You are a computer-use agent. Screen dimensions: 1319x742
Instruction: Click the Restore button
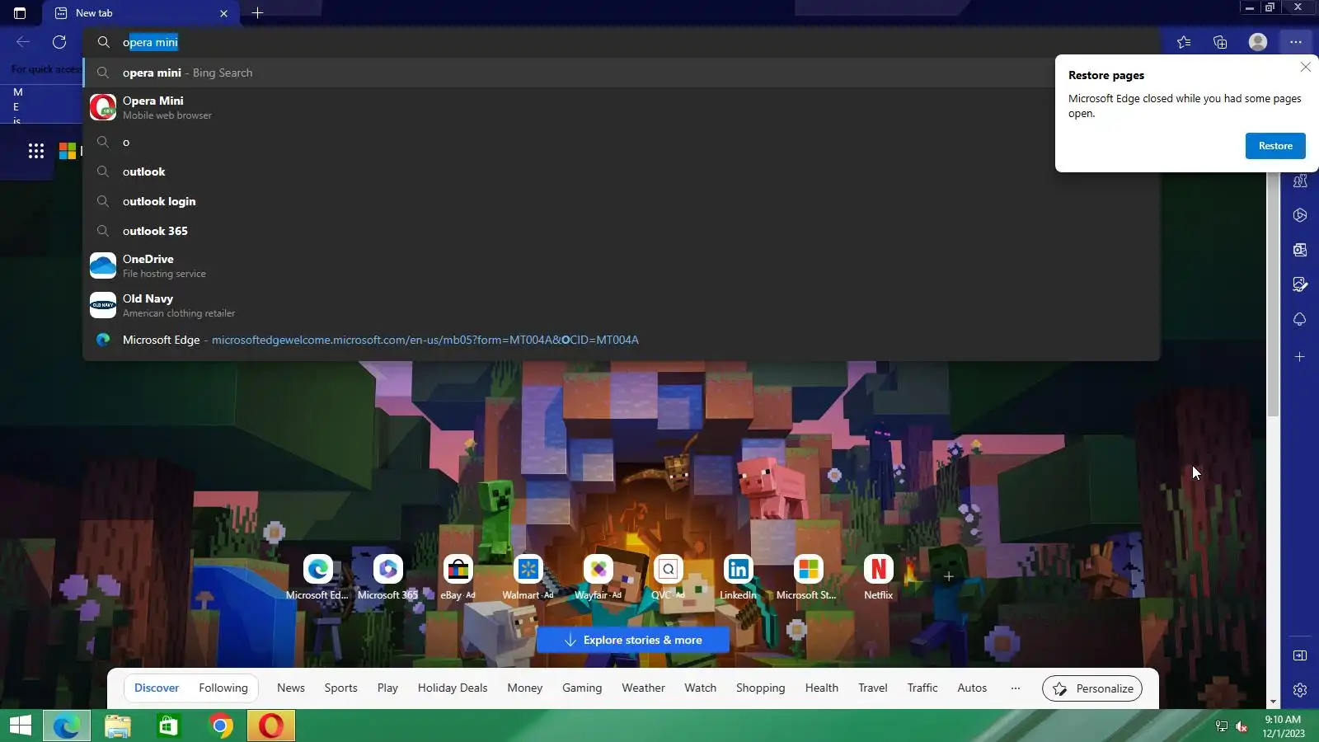pos(1275,146)
